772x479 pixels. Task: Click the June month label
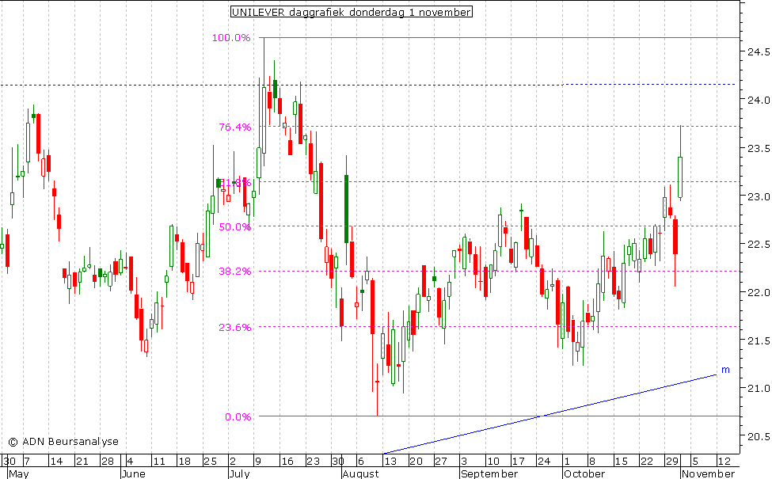click(x=134, y=474)
